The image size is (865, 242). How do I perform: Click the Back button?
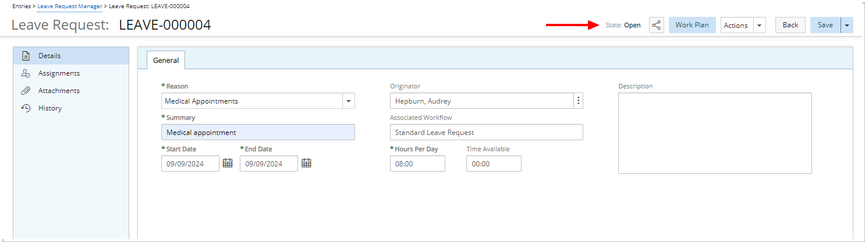point(790,25)
